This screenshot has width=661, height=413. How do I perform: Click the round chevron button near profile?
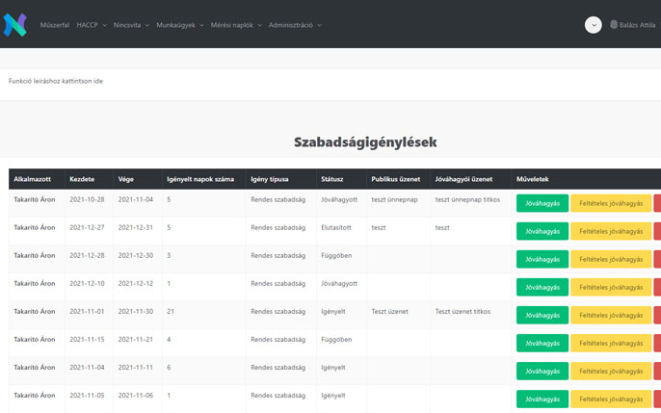click(593, 25)
